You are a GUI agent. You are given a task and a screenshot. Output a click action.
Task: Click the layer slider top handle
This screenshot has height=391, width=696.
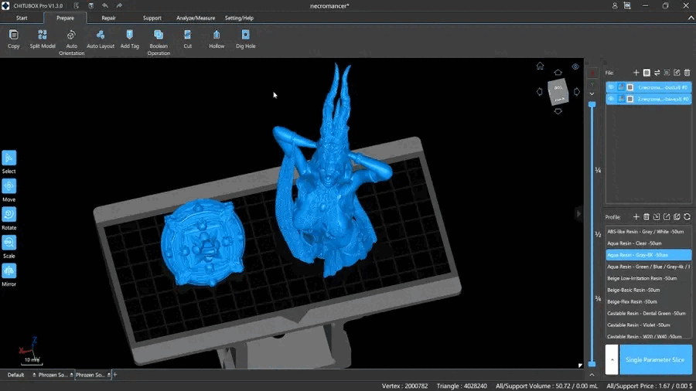pyautogui.click(x=592, y=104)
